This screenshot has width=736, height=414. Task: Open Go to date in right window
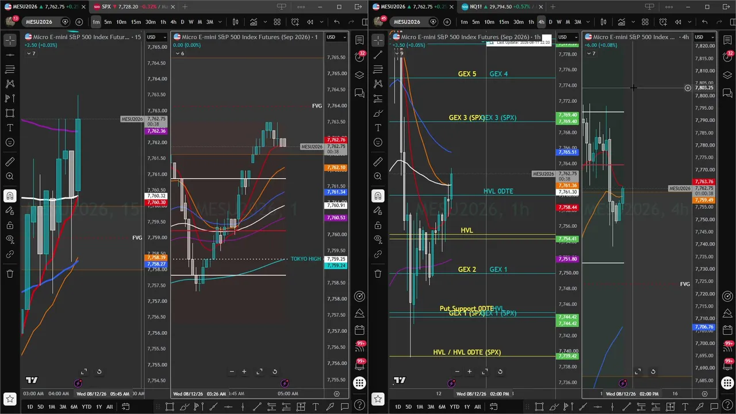493,407
